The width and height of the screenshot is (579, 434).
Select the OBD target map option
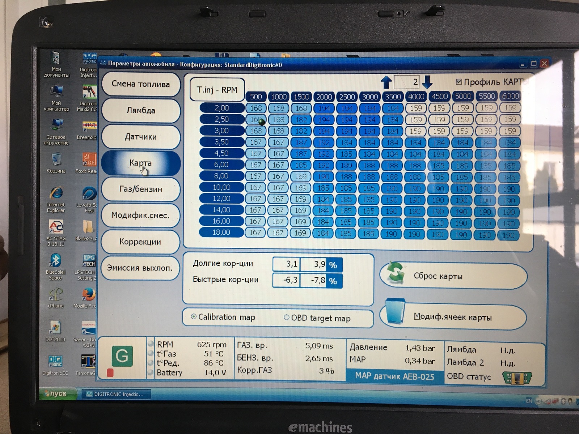(x=287, y=318)
